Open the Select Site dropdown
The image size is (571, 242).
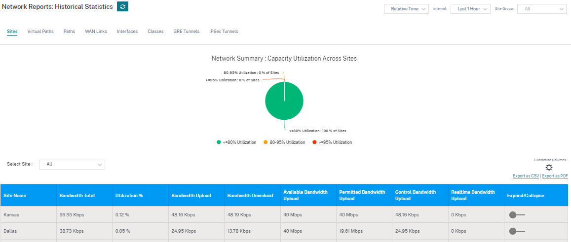(72, 165)
